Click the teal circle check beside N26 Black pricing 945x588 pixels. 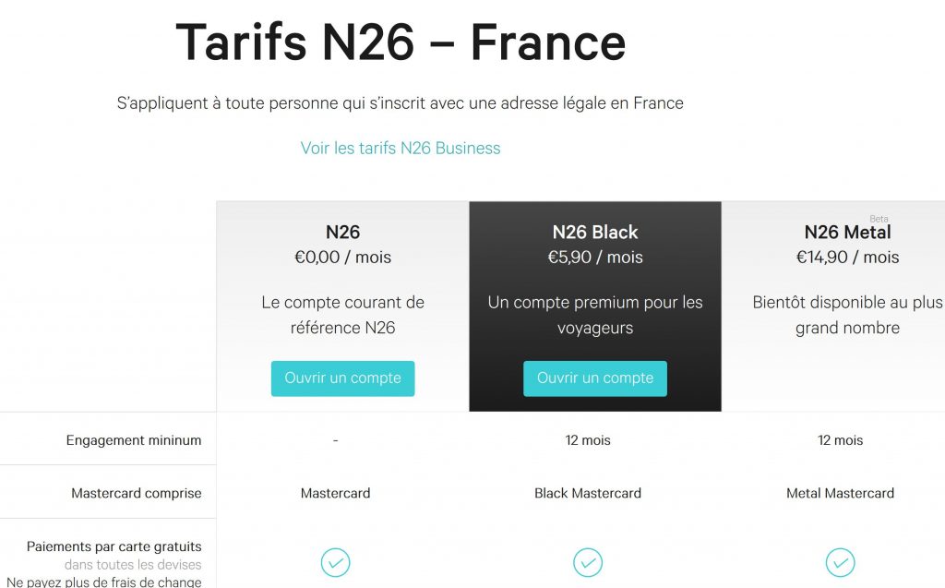click(588, 561)
